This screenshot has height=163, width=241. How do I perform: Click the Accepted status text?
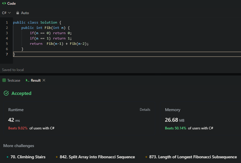21,93
